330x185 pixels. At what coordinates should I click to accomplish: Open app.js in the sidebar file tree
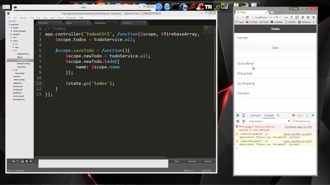(x=20, y=57)
